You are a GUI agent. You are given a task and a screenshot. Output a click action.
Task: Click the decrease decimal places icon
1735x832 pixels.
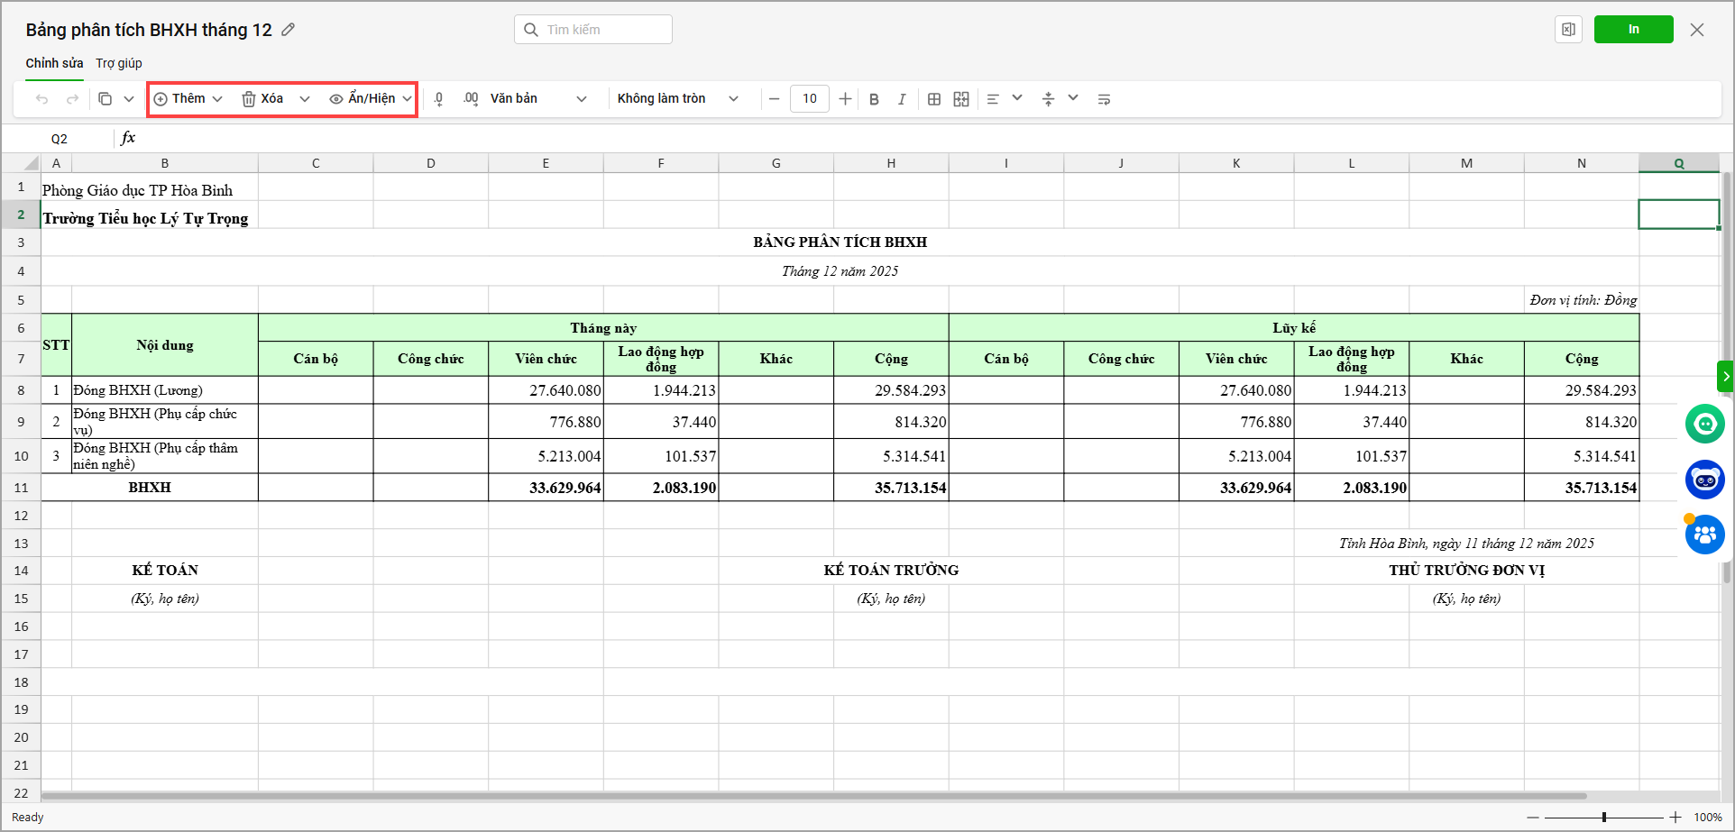438,99
